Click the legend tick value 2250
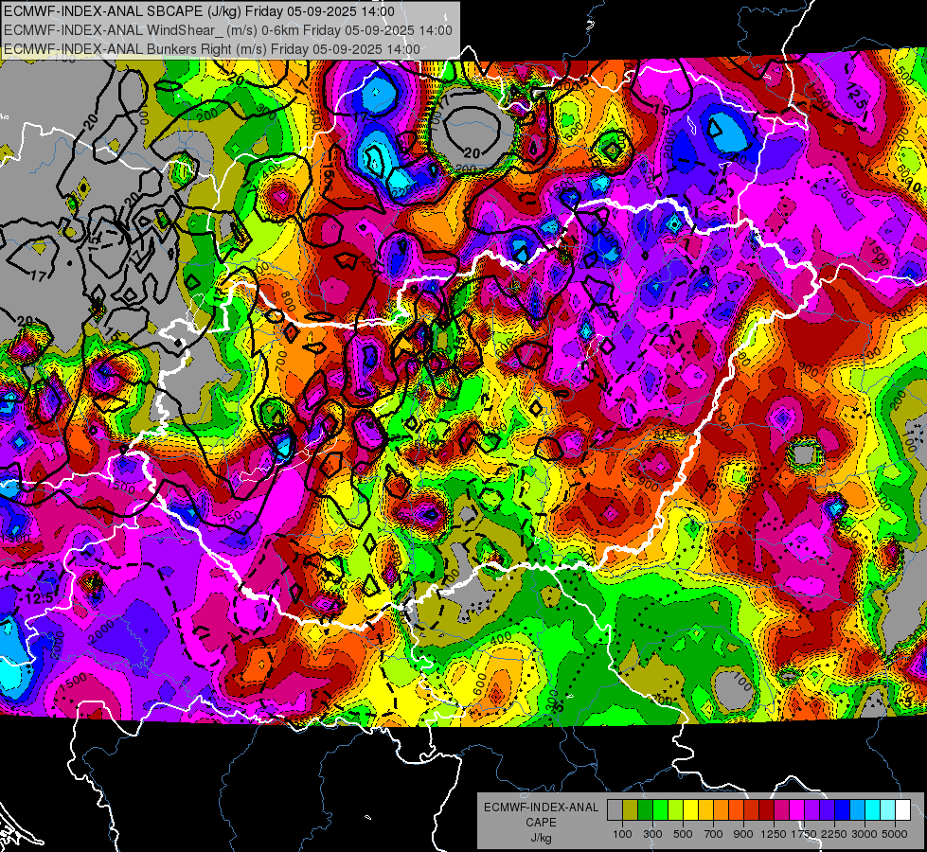The width and height of the screenshot is (927, 852). (835, 834)
